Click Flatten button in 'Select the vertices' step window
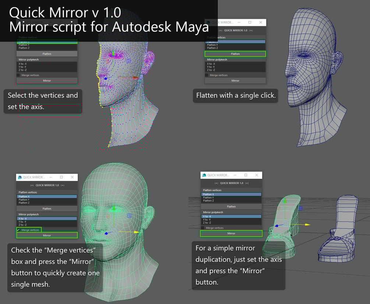 point(47,54)
